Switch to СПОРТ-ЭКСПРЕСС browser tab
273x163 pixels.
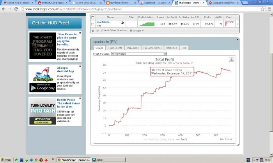pyautogui.click(x=87, y=3)
